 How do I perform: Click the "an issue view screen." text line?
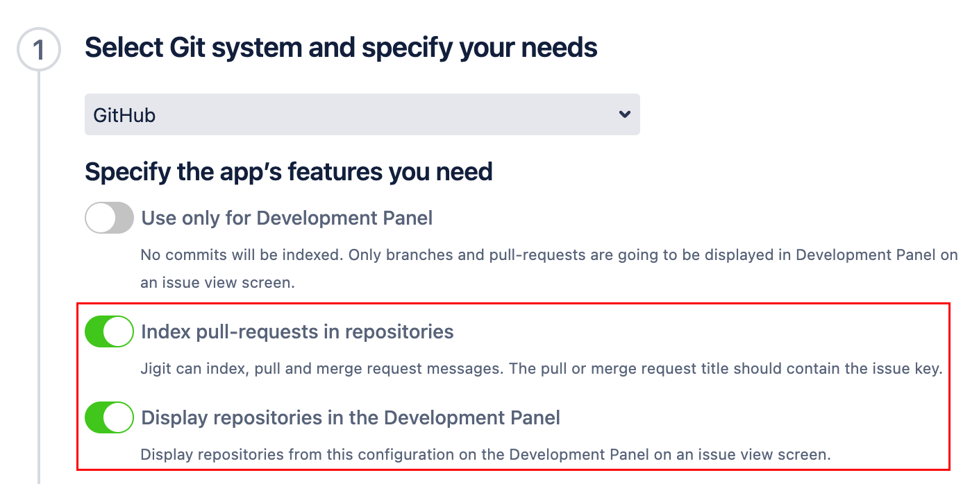click(218, 283)
